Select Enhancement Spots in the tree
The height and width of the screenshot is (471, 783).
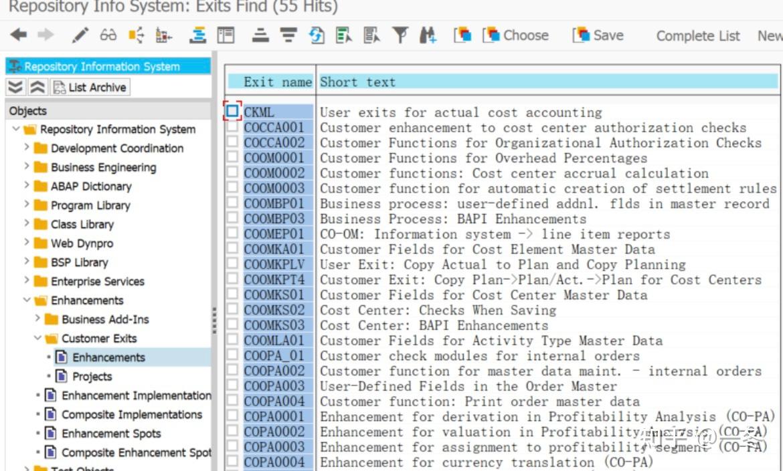(111, 433)
